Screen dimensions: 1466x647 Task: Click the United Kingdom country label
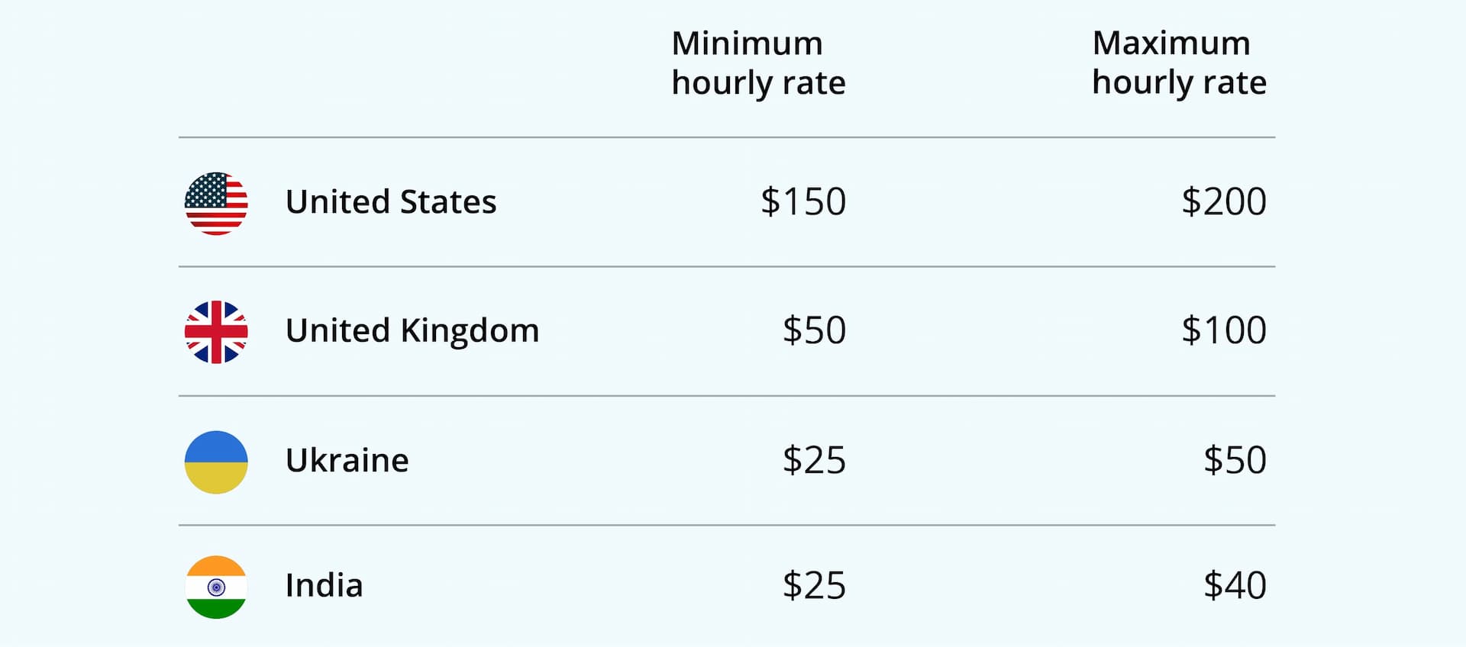(x=412, y=331)
